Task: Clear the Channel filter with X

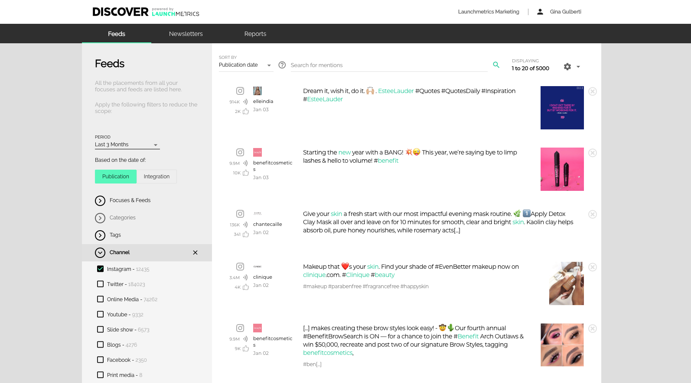Action: (x=195, y=252)
